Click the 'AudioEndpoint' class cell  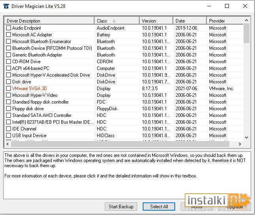110,28
